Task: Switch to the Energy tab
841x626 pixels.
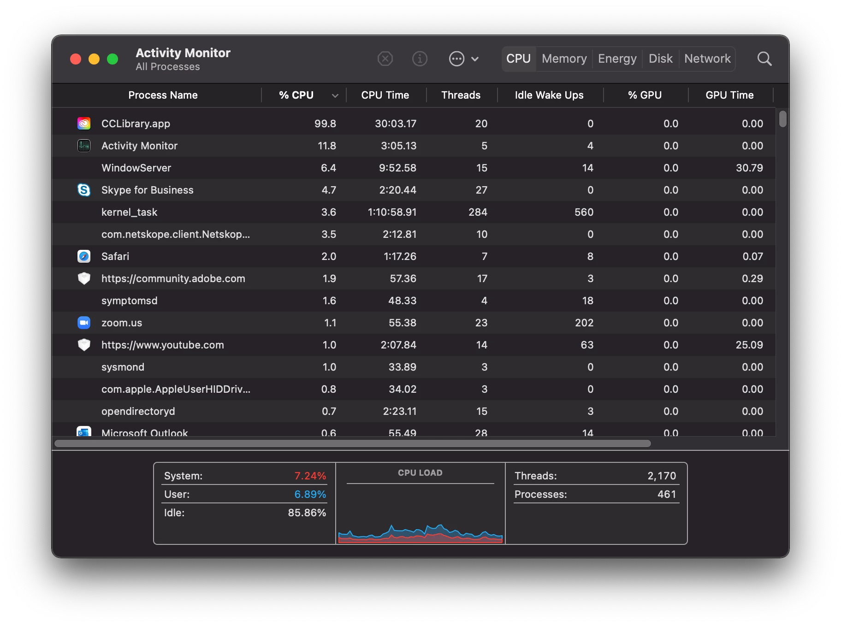Action: (617, 59)
